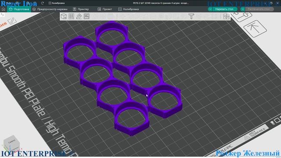Open the Assembly view icon
The width and height of the screenshot is (281, 158).
[x=227, y=17]
